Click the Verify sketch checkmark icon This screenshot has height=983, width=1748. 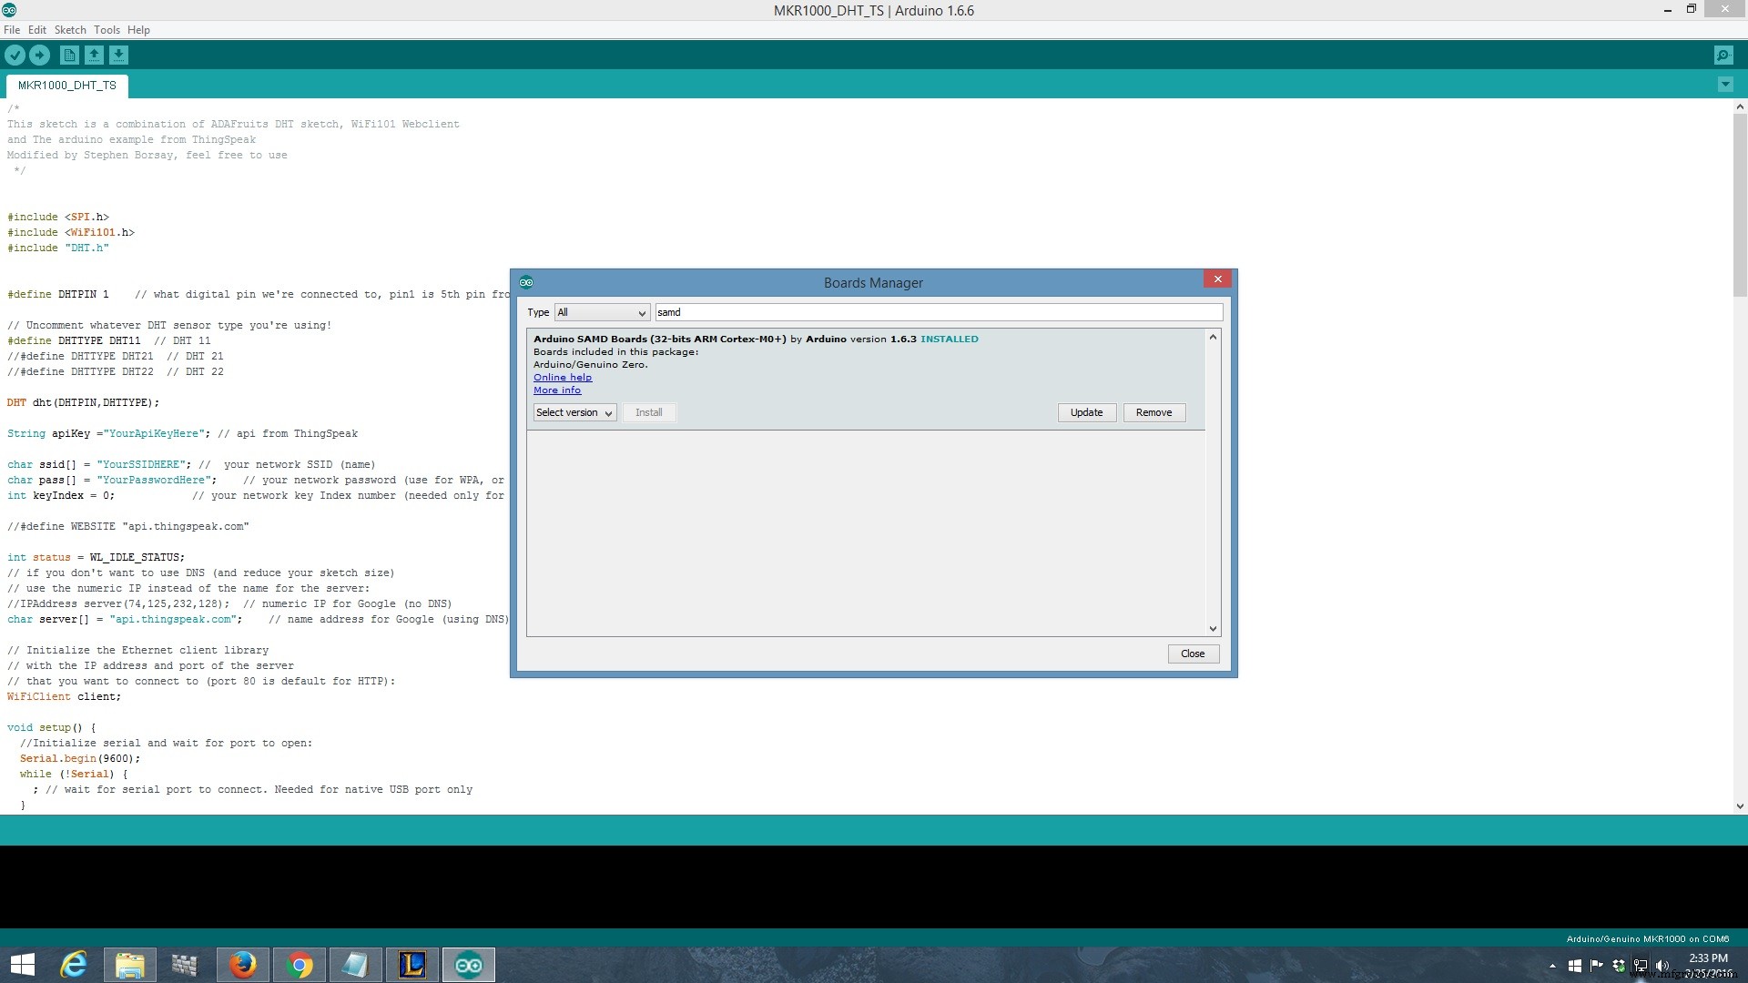pos(15,55)
